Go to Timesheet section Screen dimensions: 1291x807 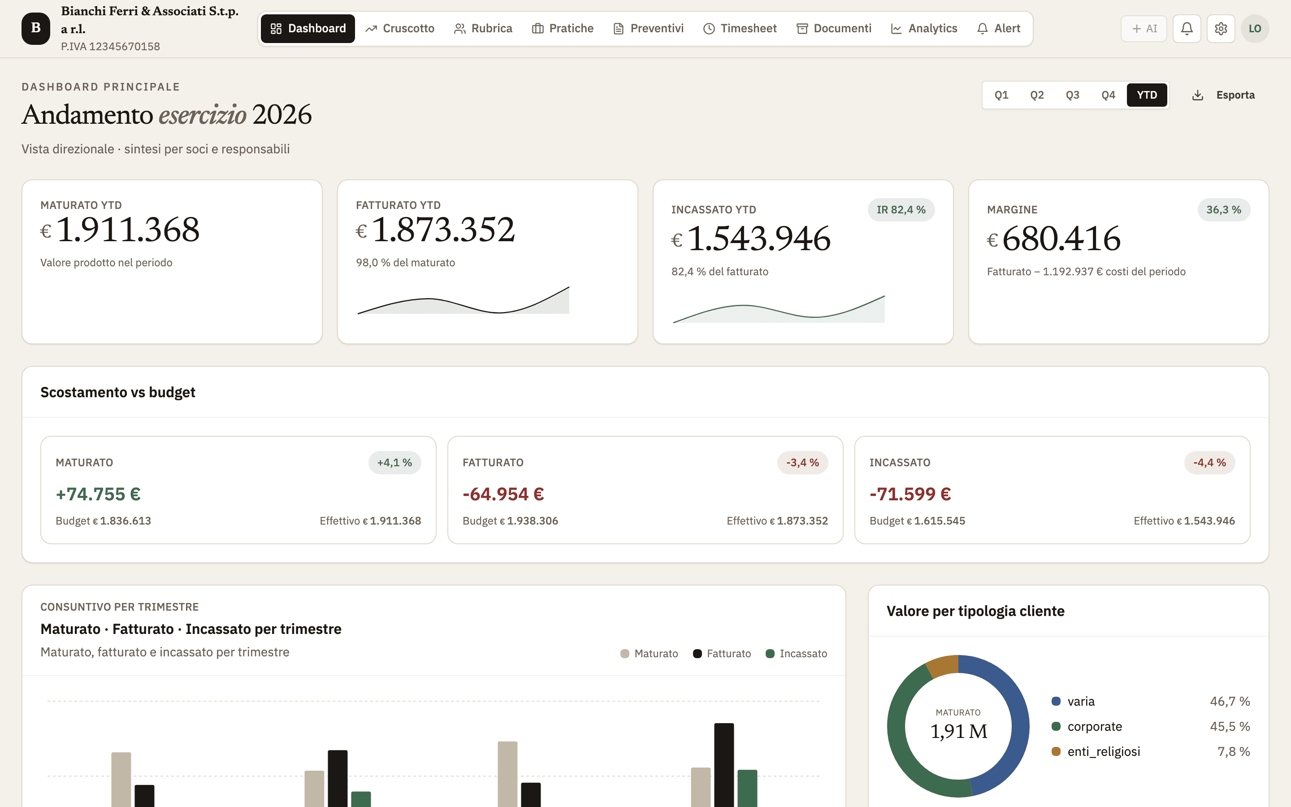[739, 28]
